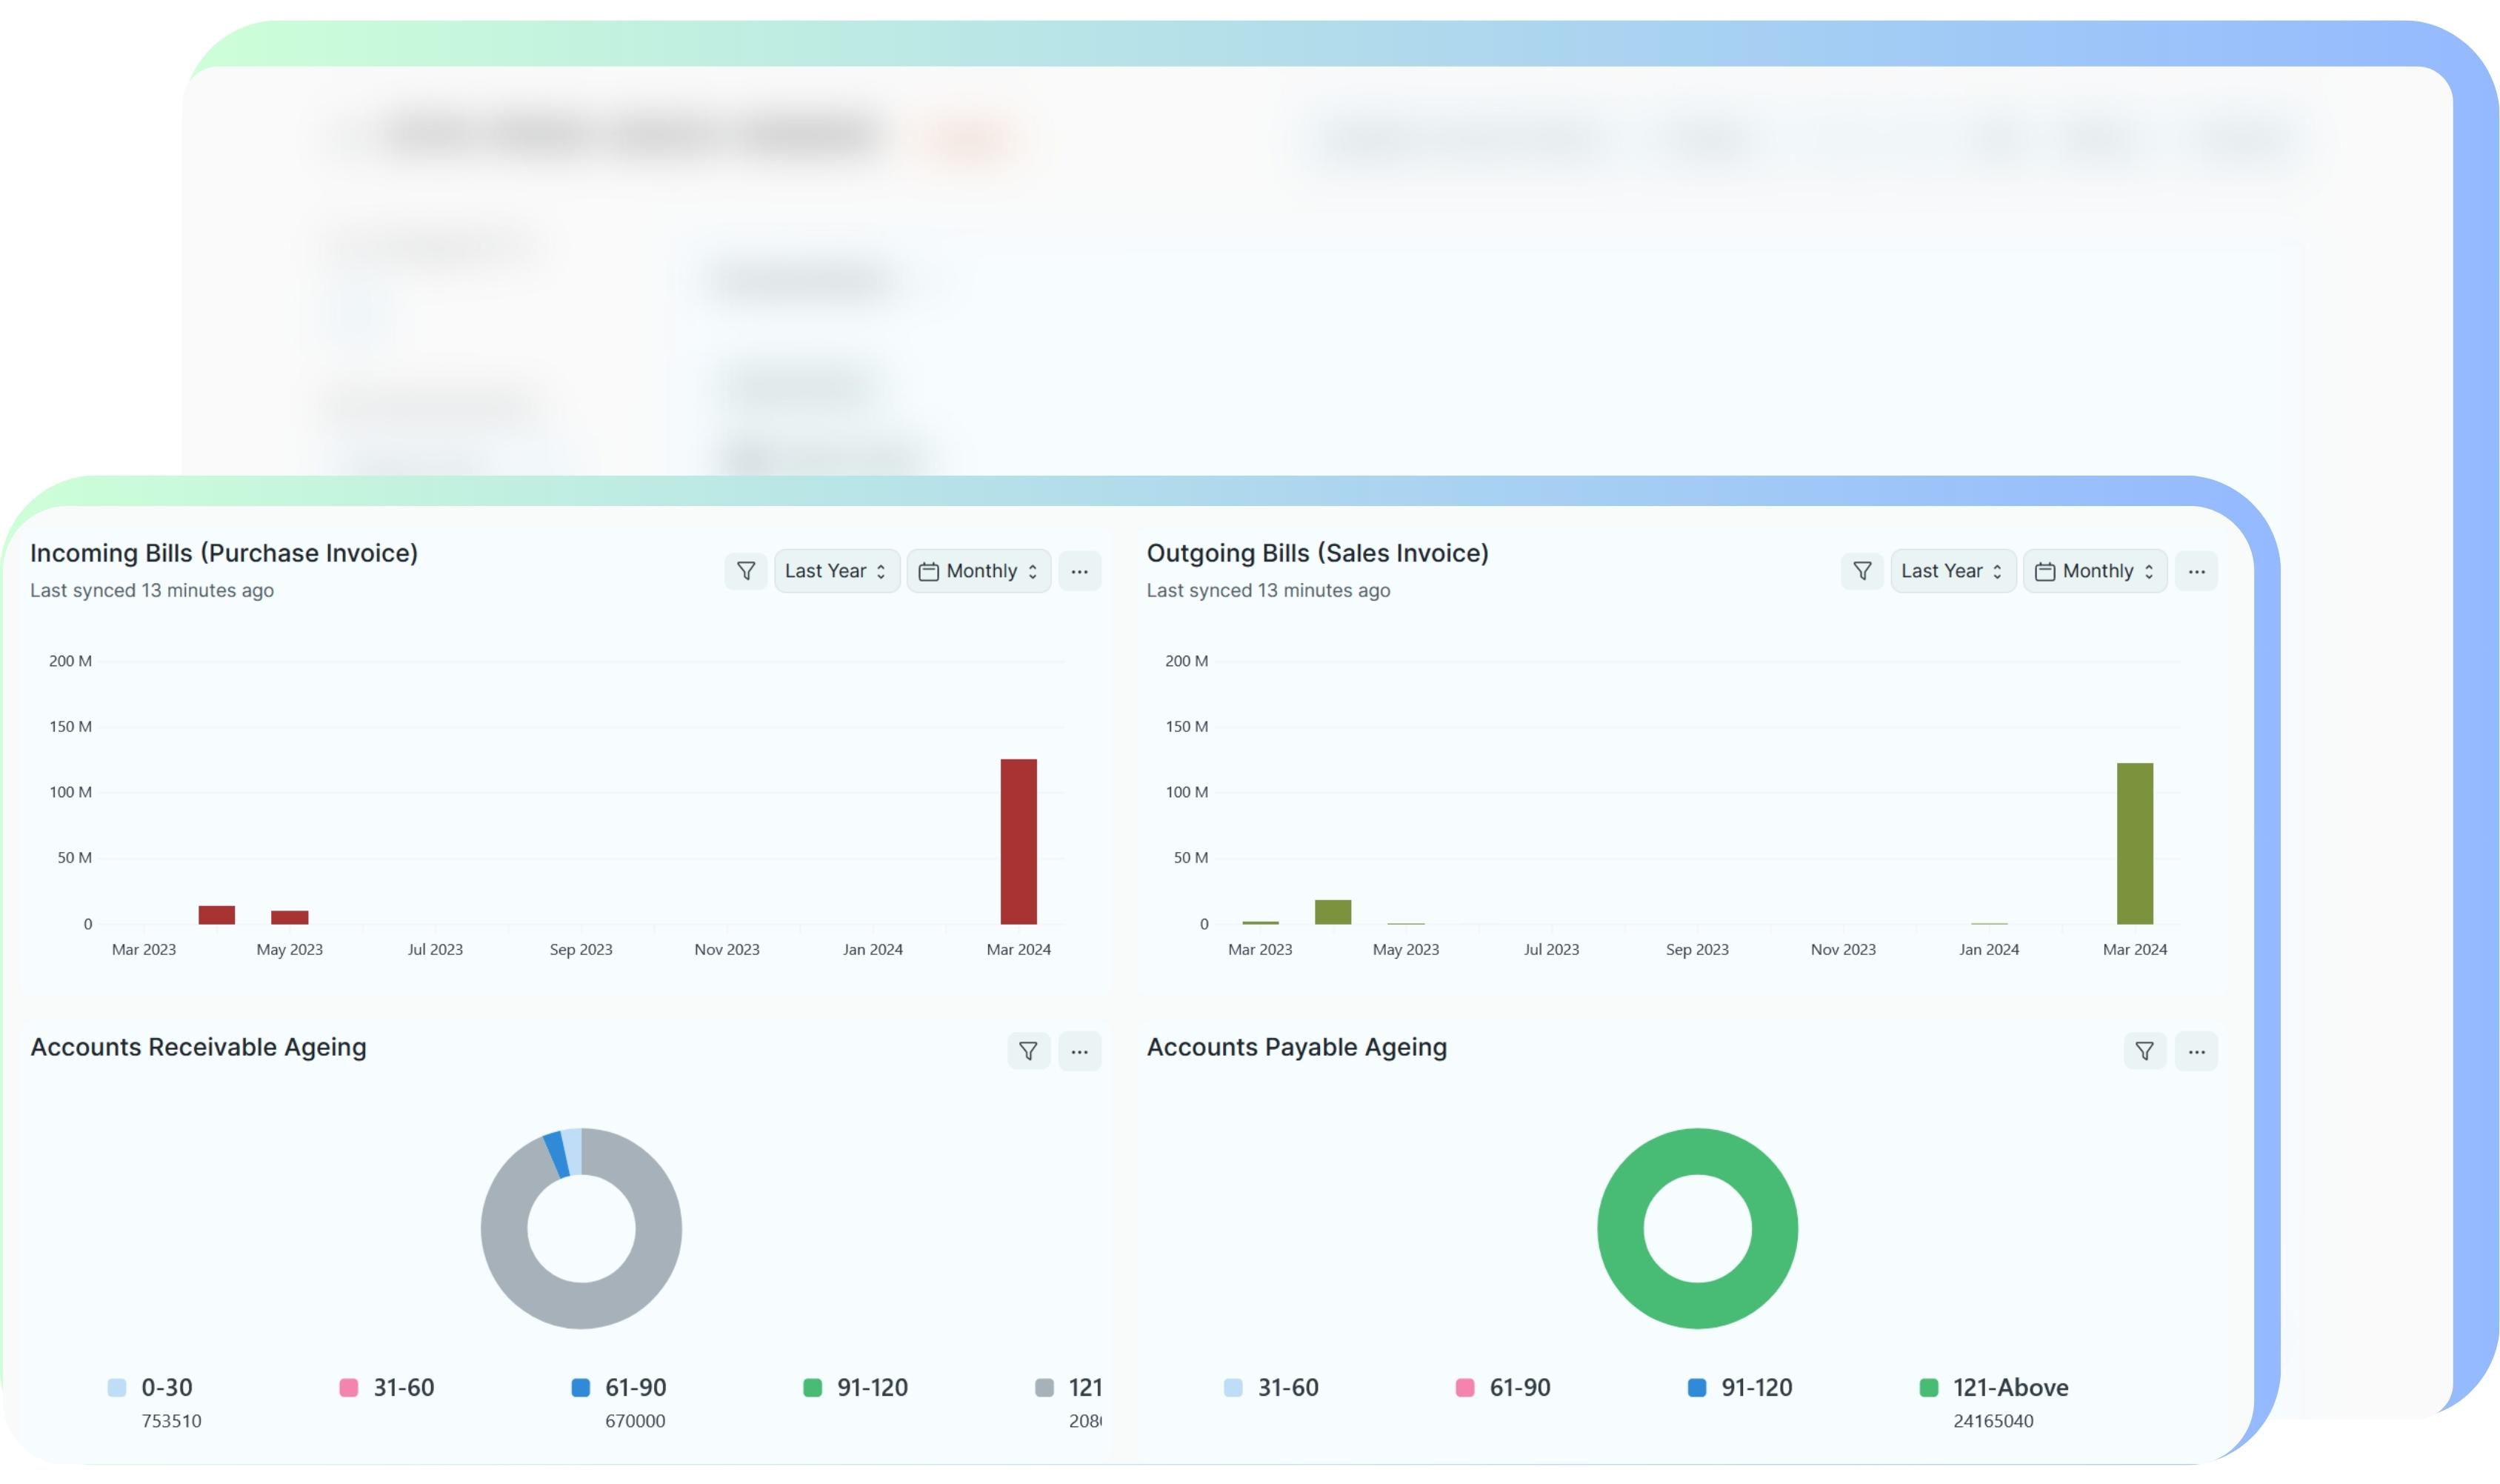This screenshot has height=1484, width=2500.
Task: Open the ellipsis menu on Outgoing Bills chart
Action: tap(2196, 571)
